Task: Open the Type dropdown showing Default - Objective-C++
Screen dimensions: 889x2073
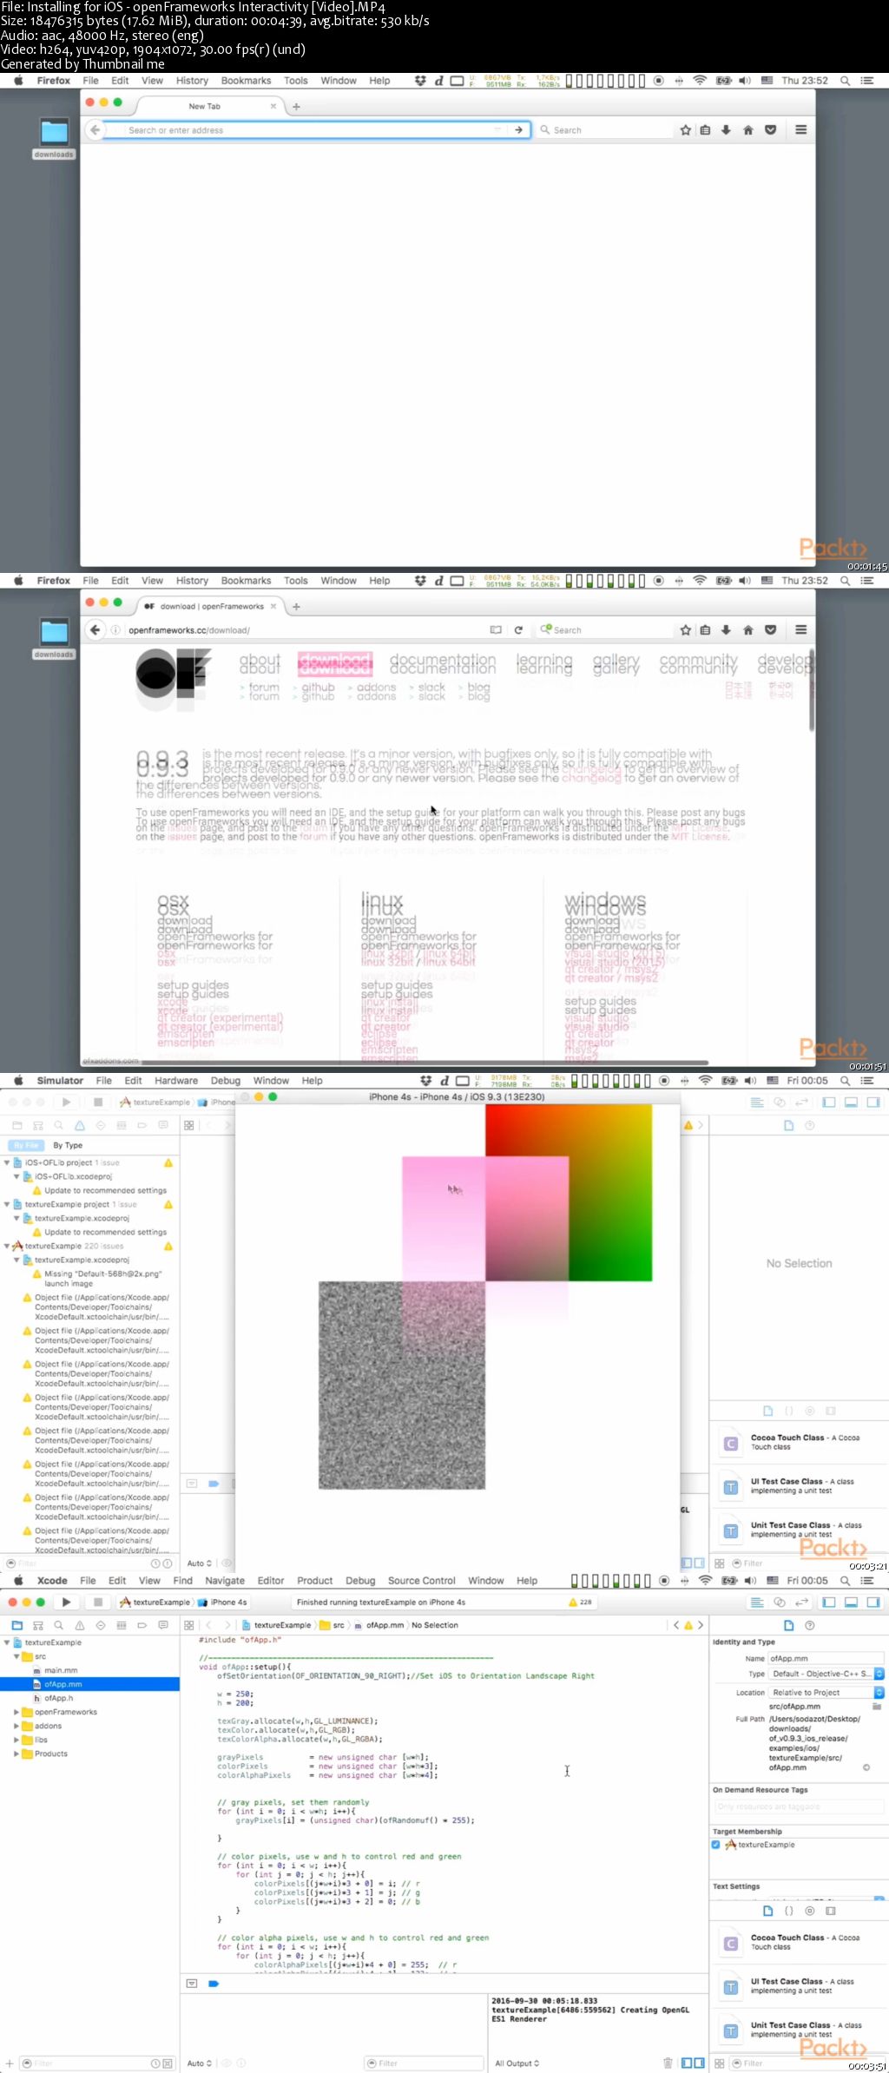Action: click(x=826, y=1674)
